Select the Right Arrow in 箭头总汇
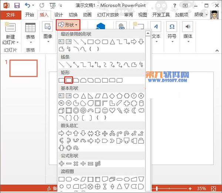Image resolution: width=222 pixels, height=193 pixels. click(x=61, y=133)
